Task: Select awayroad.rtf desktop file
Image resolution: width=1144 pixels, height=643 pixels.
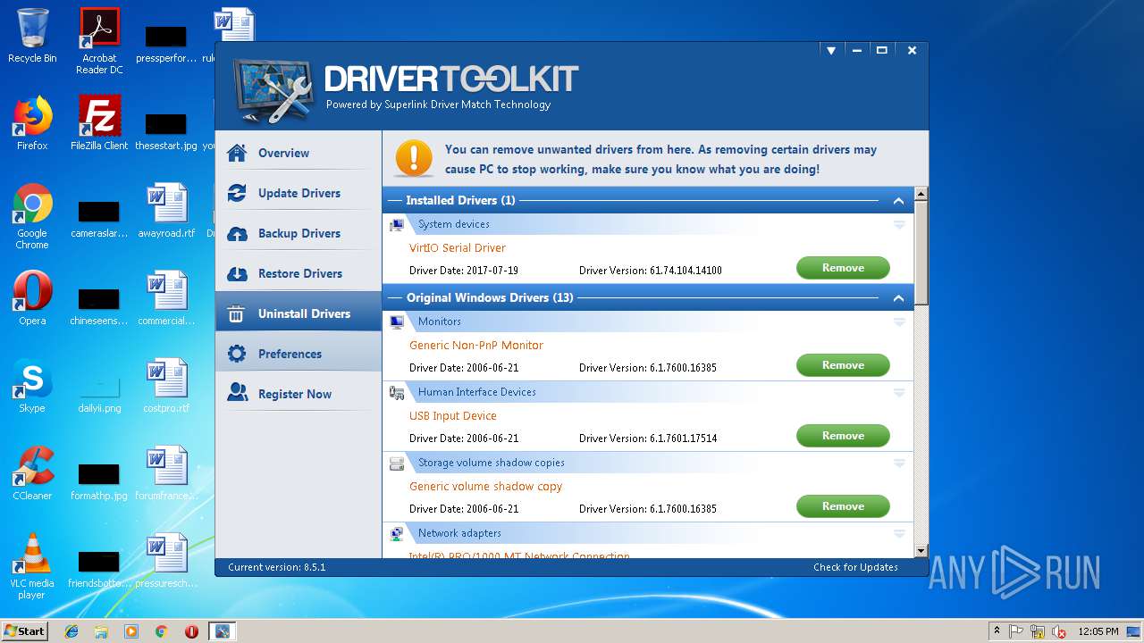Action: click(x=166, y=211)
